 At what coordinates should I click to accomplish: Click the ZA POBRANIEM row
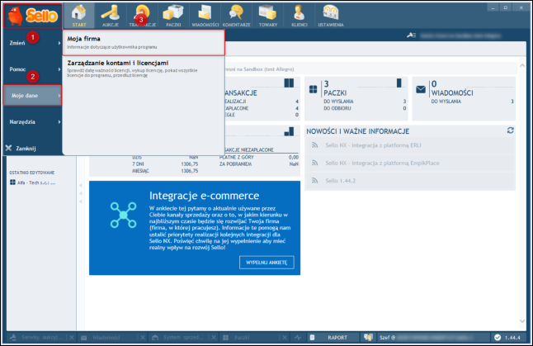(259, 164)
